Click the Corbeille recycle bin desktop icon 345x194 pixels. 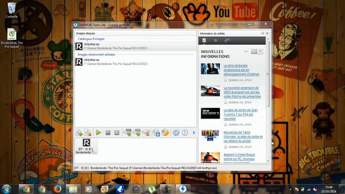pyautogui.click(x=12, y=10)
